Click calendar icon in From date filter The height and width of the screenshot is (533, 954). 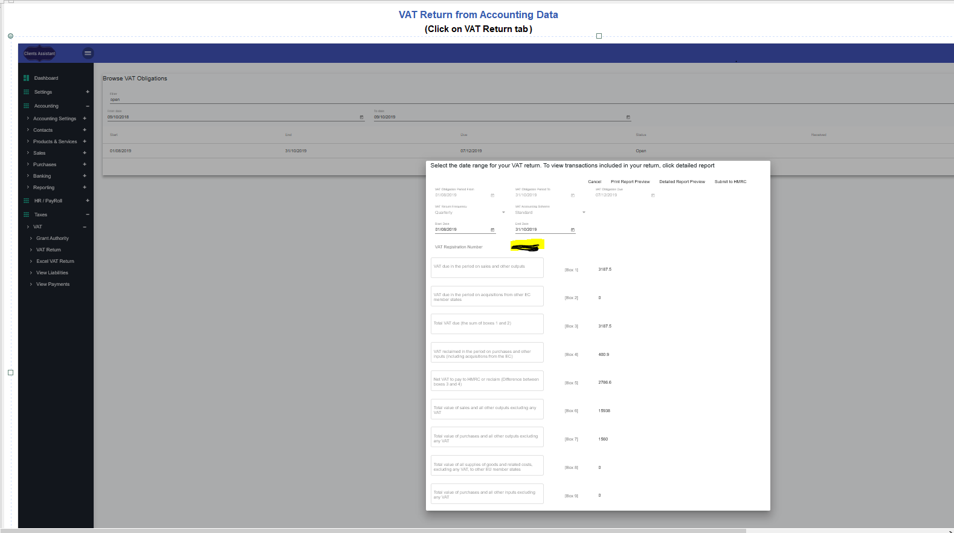(362, 117)
